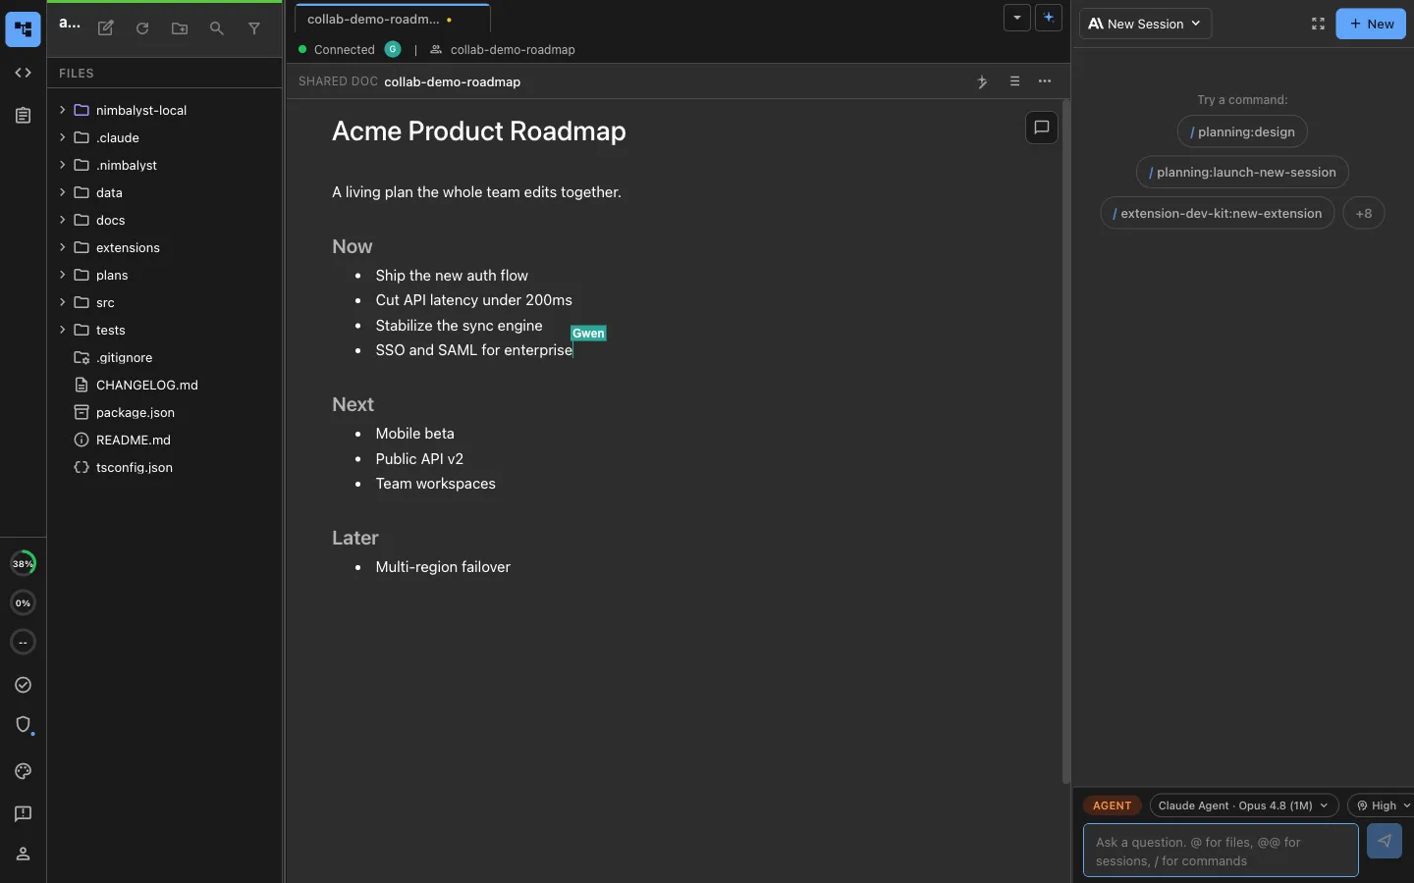Run the /extension-dev-kit:new-extension command
The image size is (1414, 883).
[x=1218, y=213]
